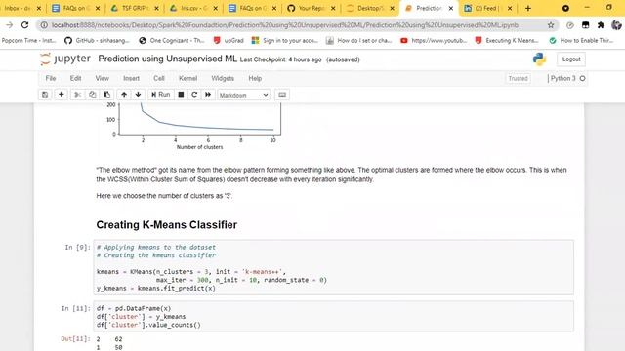Viewport: 625px width, 351px height.
Task: Copy selected cells toolbar icon
Action: [x=92, y=95]
